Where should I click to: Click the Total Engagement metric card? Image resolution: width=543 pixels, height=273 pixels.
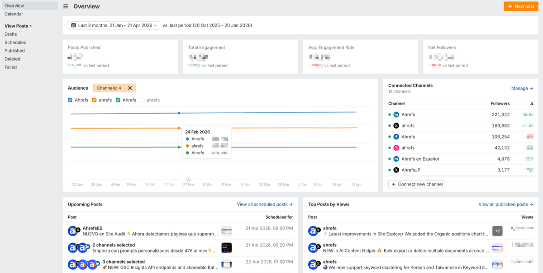(x=240, y=57)
